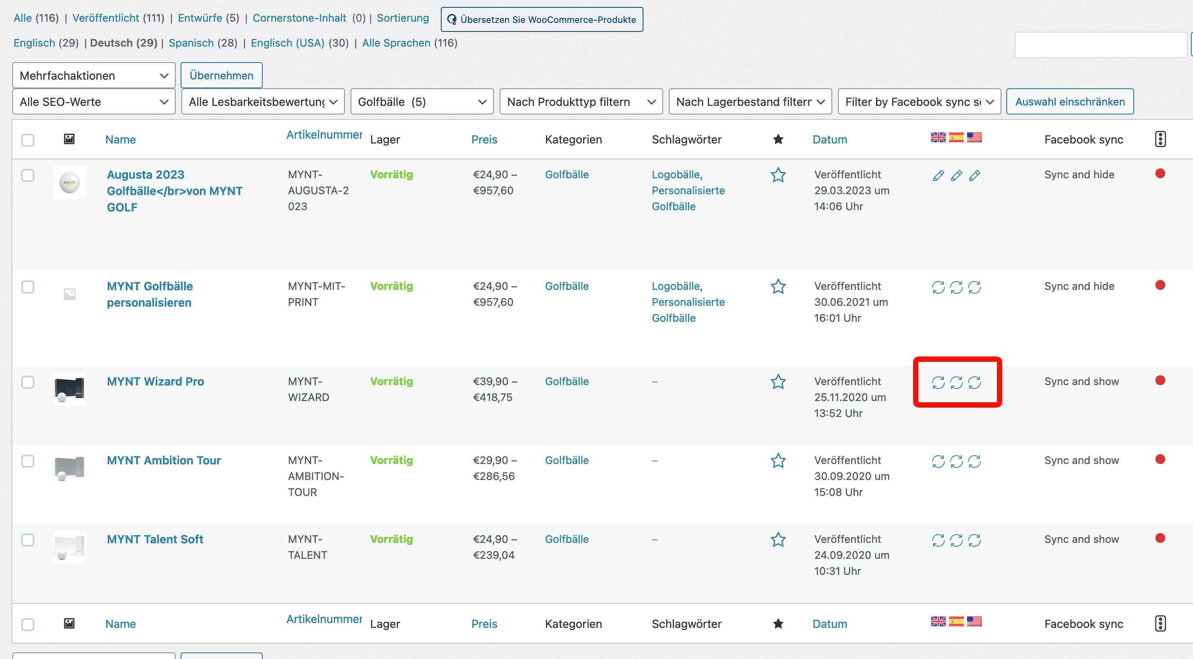Open the Sortierung view

403,18
